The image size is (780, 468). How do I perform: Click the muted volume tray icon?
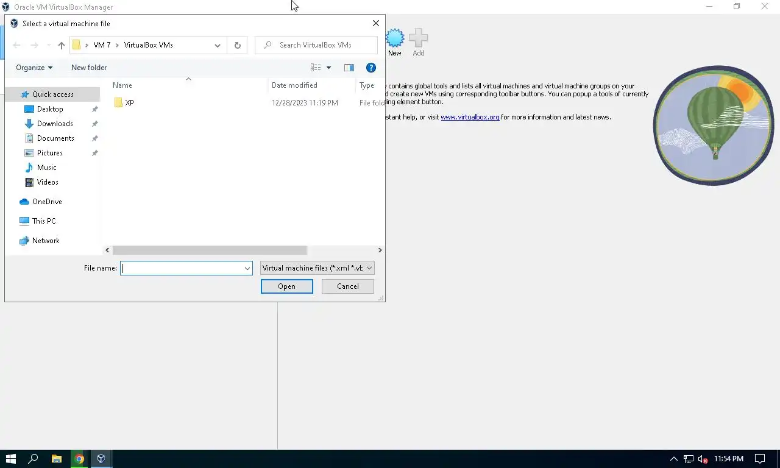(703, 459)
